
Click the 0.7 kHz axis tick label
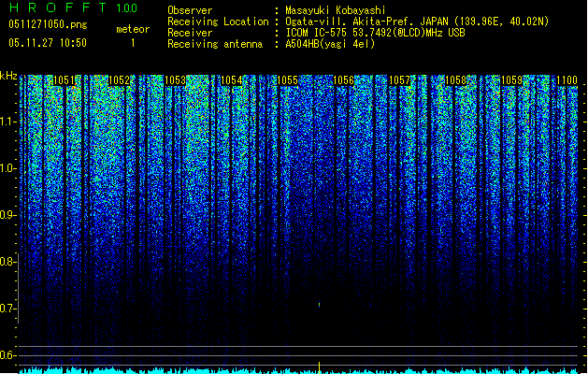(x=7, y=309)
